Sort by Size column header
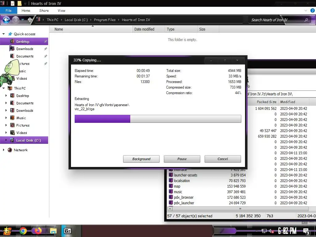The image size is (316, 237). click(x=208, y=29)
